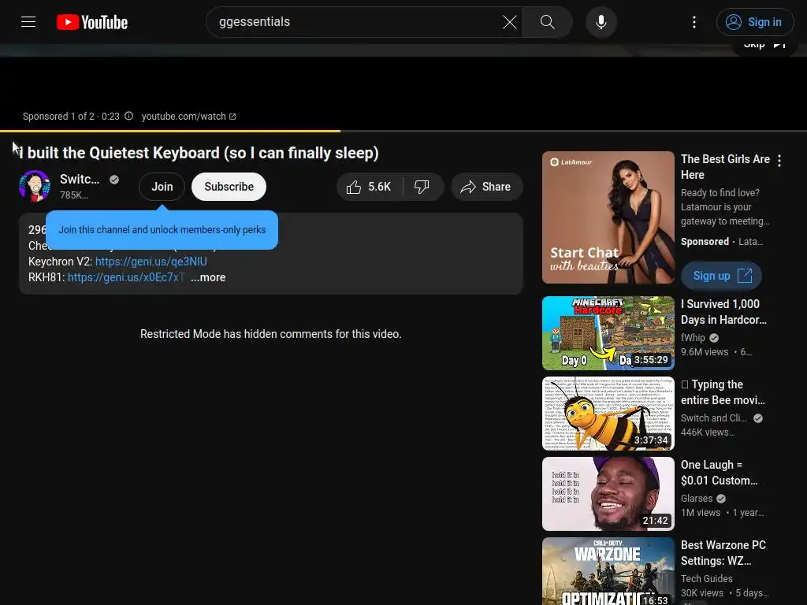Click the Tech Guides channel name
The image size is (807, 605).
click(x=707, y=579)
